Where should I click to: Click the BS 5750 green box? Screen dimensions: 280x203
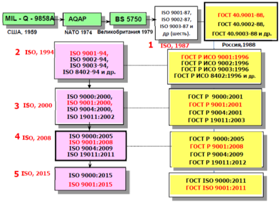click(x=128, y=19)
